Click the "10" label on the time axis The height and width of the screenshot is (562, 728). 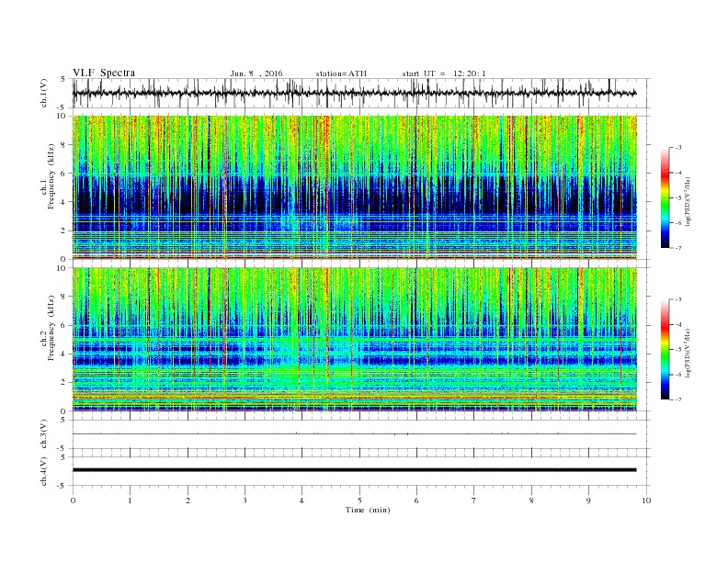click(646, 500)
